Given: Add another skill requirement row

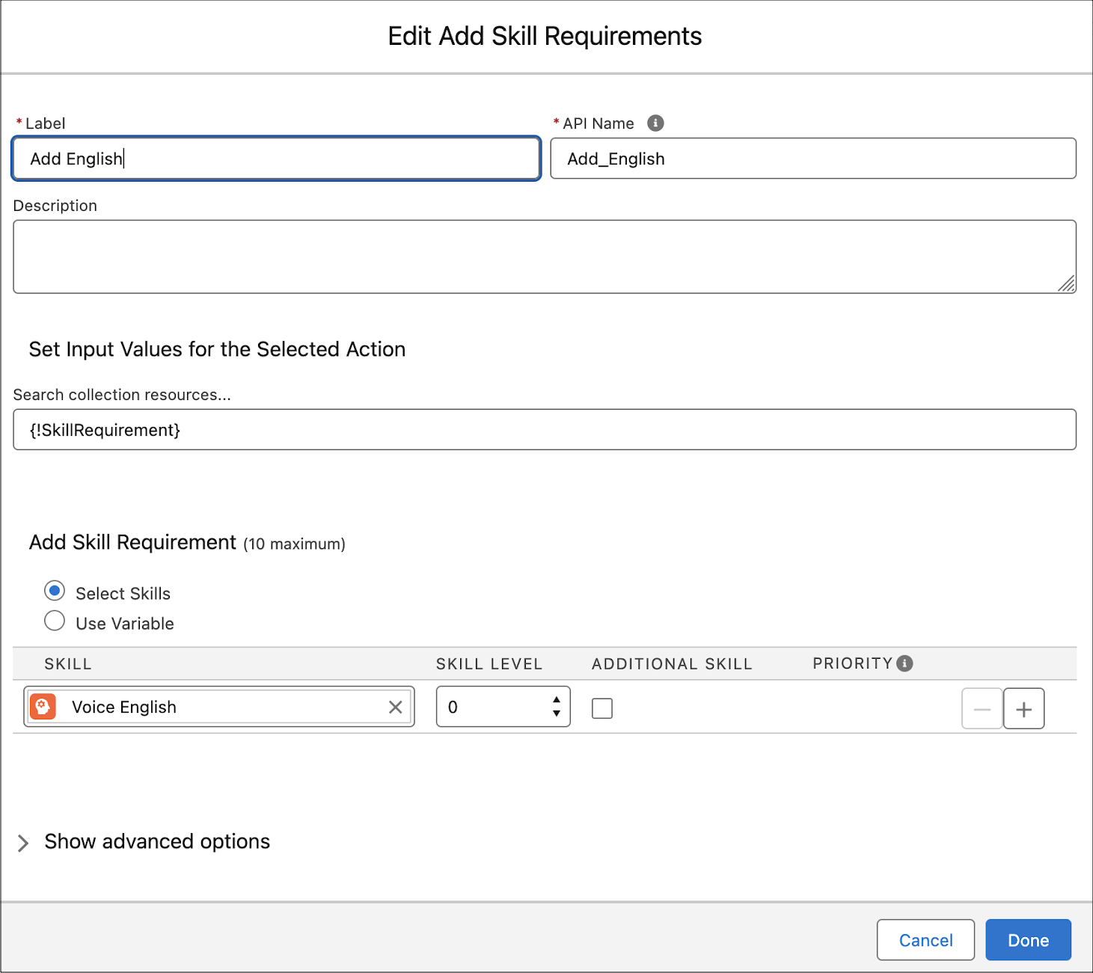Looking at the screenshot, I should (1023, 709).
